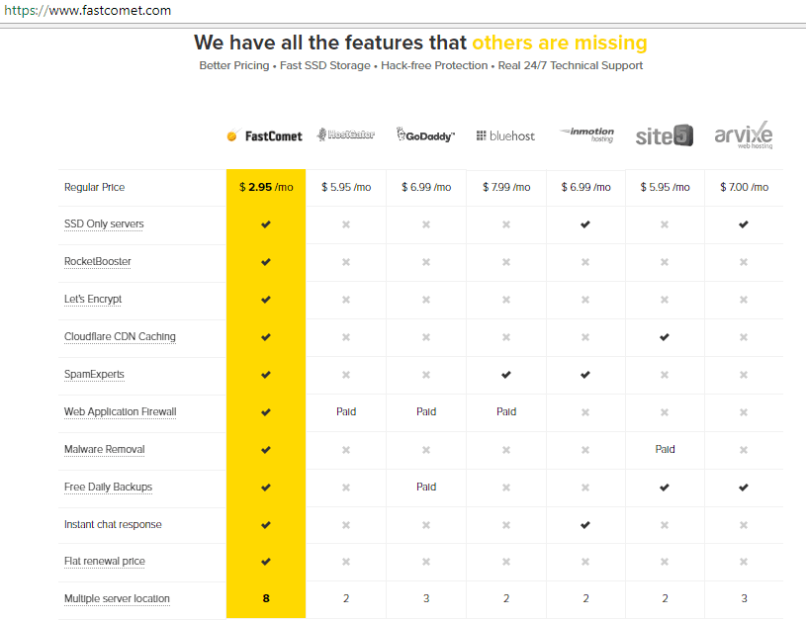Click FastComet's SSD Only servers checkmark
The image size is (806, 622).
tap(266, 224)
